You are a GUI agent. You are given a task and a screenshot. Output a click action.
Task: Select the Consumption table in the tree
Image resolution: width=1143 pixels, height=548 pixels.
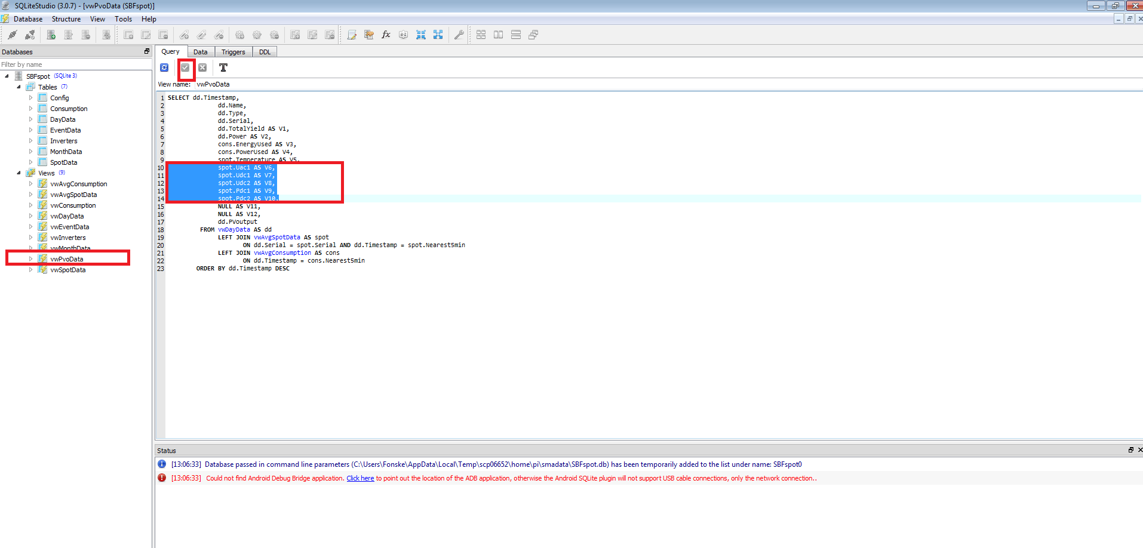(69, 109)
